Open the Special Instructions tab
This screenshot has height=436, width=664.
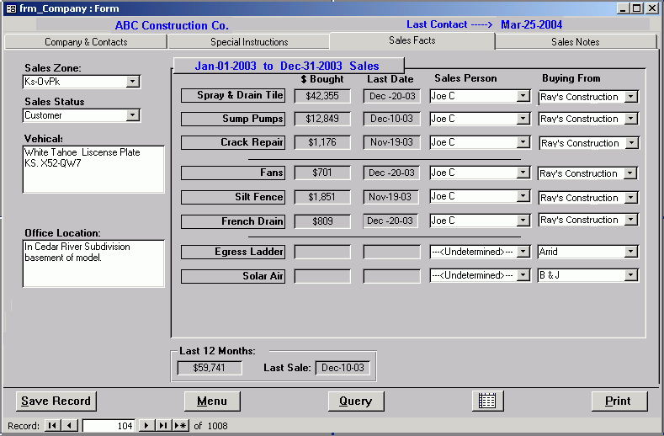(249, 42)
